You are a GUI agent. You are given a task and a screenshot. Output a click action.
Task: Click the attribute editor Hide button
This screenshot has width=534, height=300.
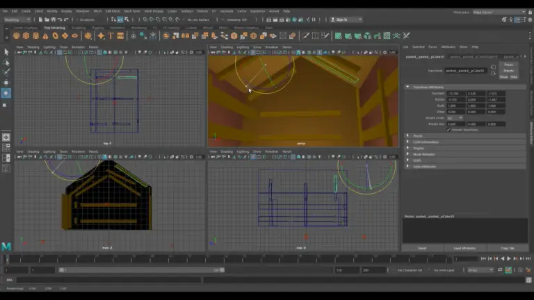coord(514,77)
